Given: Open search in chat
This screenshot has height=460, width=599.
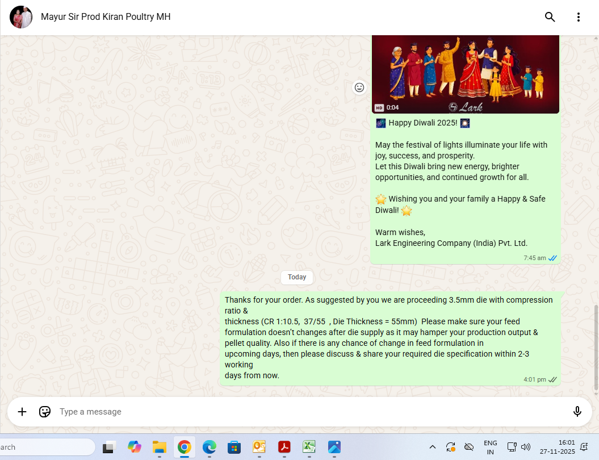Looking at the screenshot, I should [x=550, y=17].
